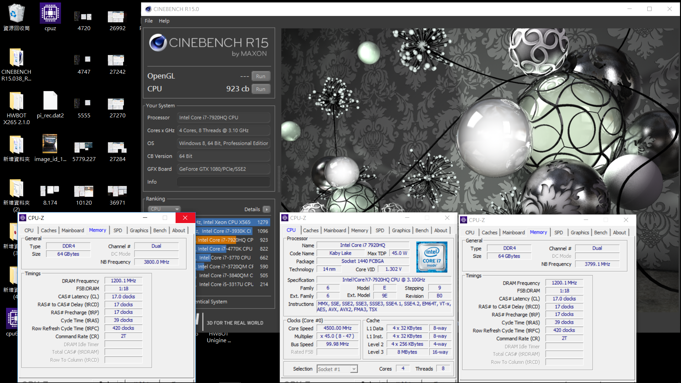The width and height of the screenshot is (681, 383).
Task: Open the Selection Socket #1 dropdown
Action: point(337,369)
